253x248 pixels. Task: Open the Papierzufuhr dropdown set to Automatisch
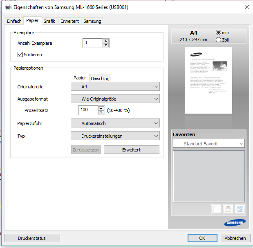click(x=115, y=123)
